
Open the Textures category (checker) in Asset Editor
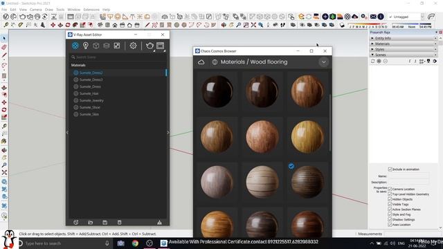(117, 46)
